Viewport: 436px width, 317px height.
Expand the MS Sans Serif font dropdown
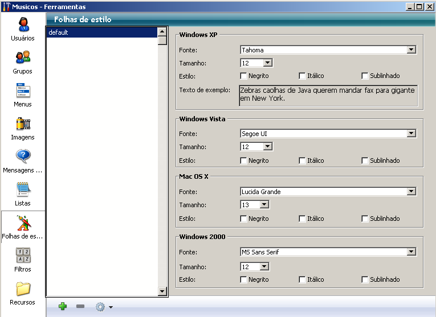pos(411,252)
